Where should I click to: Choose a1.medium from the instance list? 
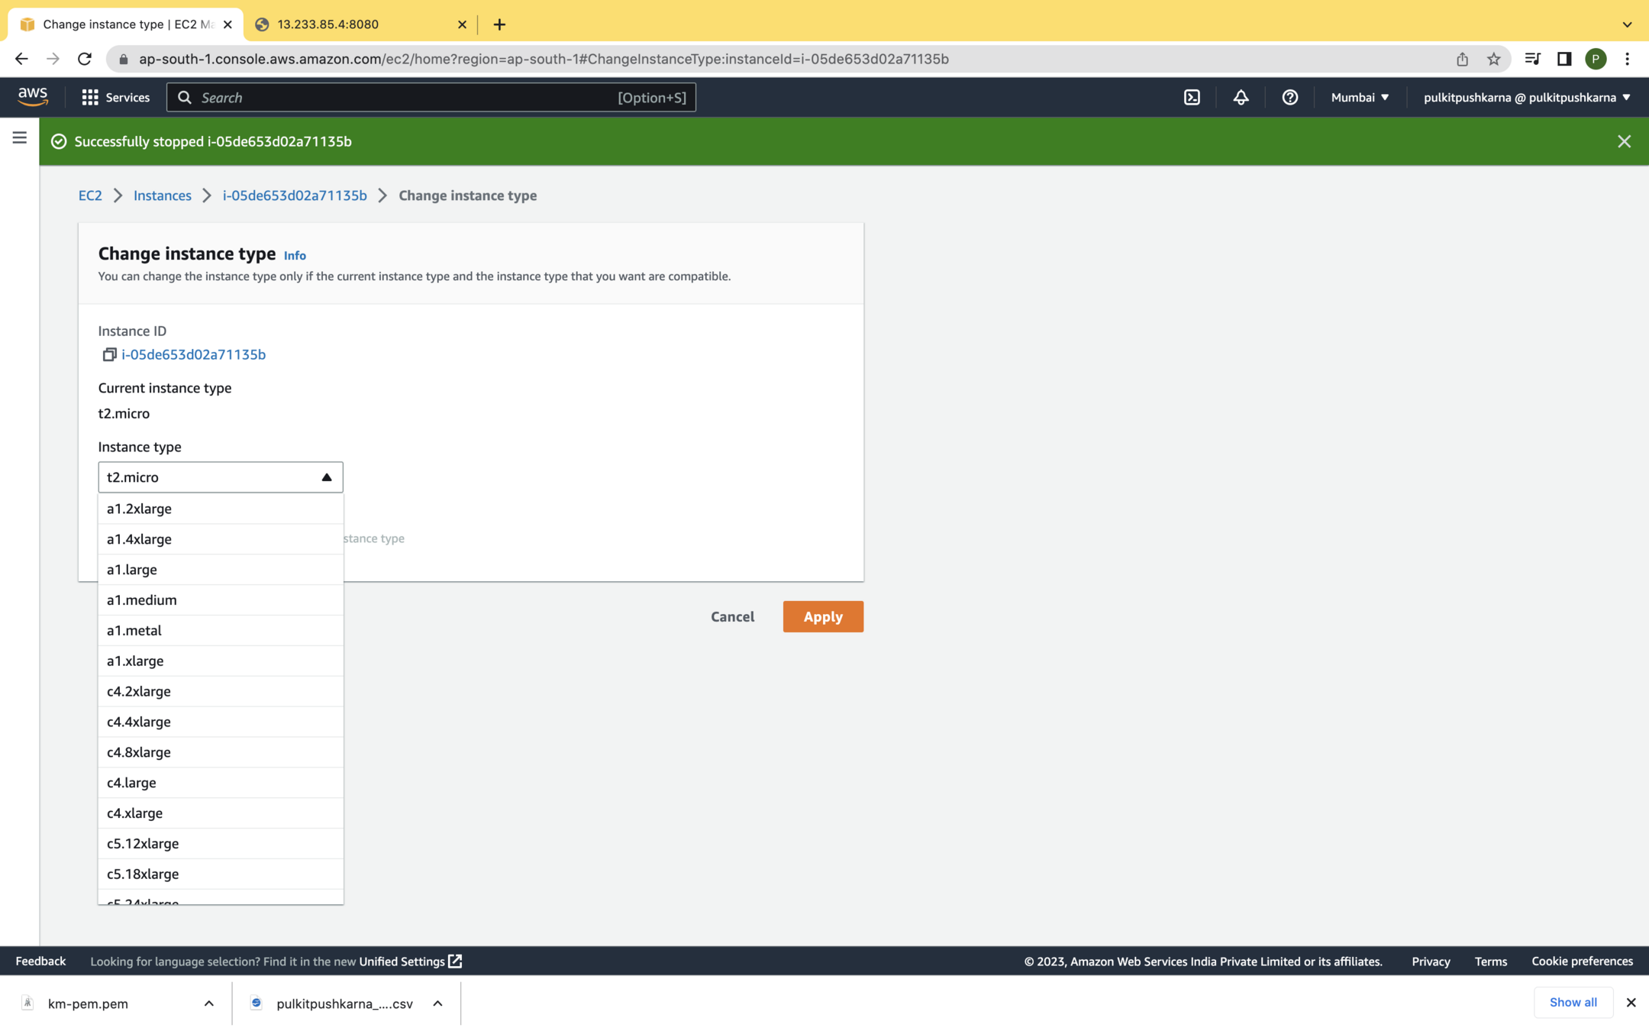142,600
